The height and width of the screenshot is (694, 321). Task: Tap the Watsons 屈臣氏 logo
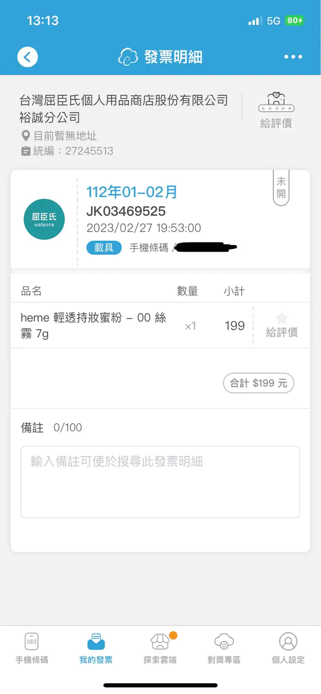click(x=44, y=219)
